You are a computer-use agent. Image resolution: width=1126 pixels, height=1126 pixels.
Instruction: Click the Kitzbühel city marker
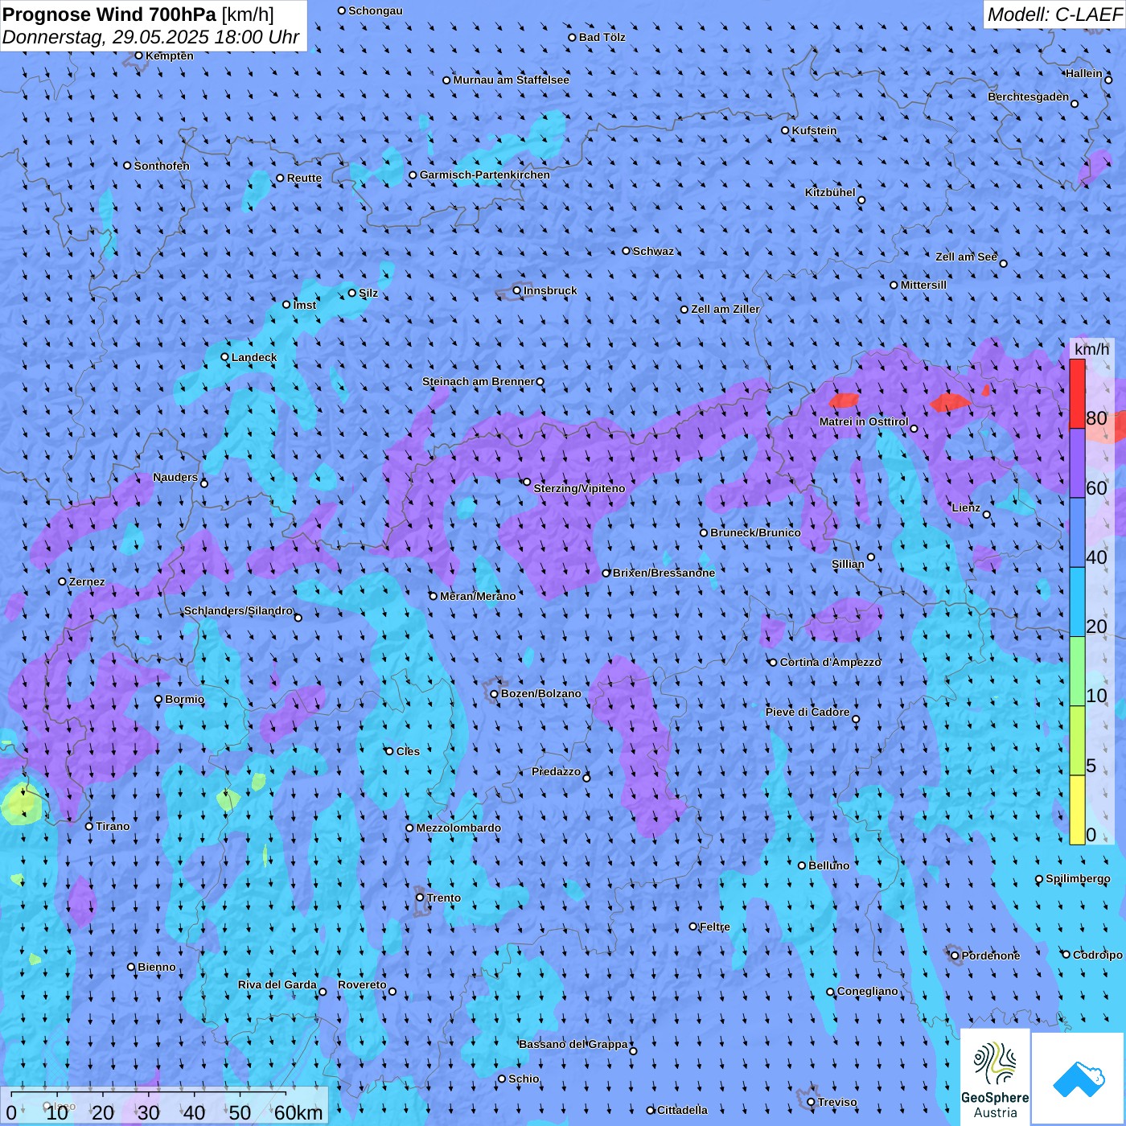coord(861,200)
